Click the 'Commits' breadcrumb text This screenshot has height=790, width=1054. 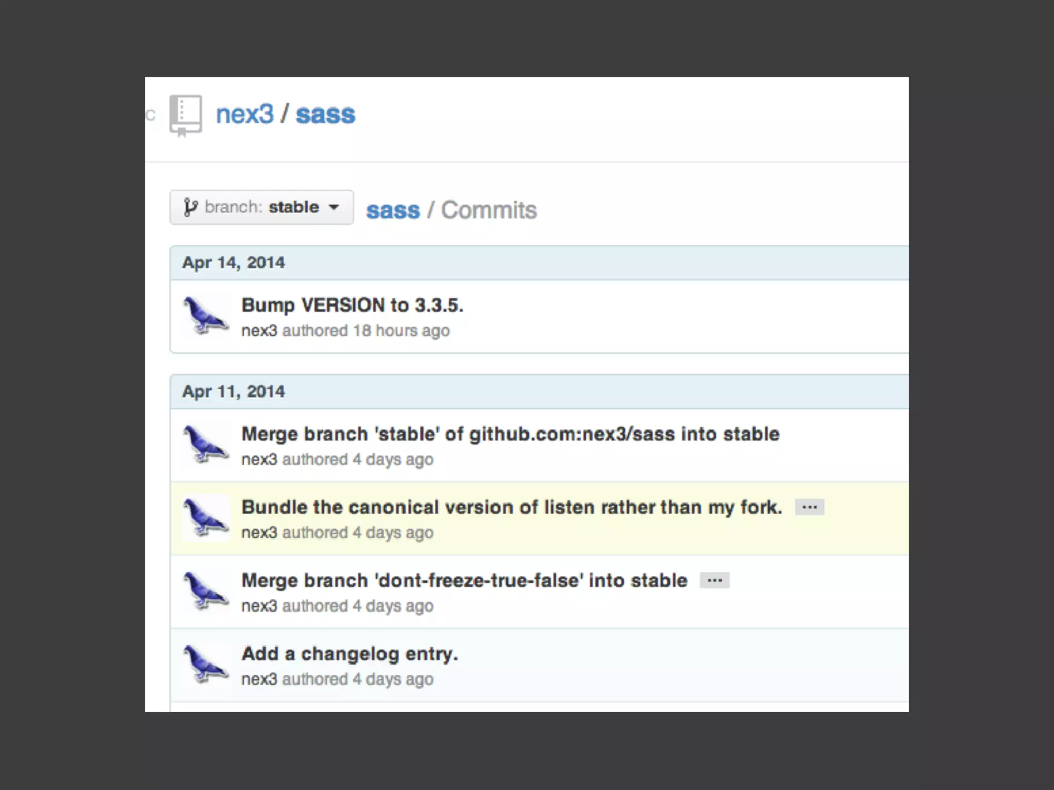[488, 210]
